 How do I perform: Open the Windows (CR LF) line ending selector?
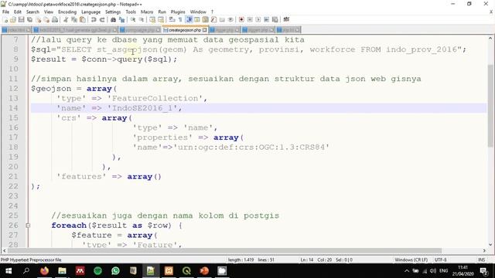click(x=411, y=259)
